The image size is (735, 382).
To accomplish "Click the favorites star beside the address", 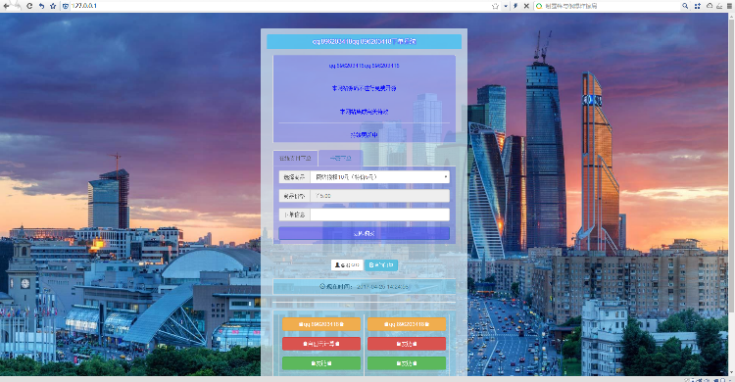I will pos(53,6).
